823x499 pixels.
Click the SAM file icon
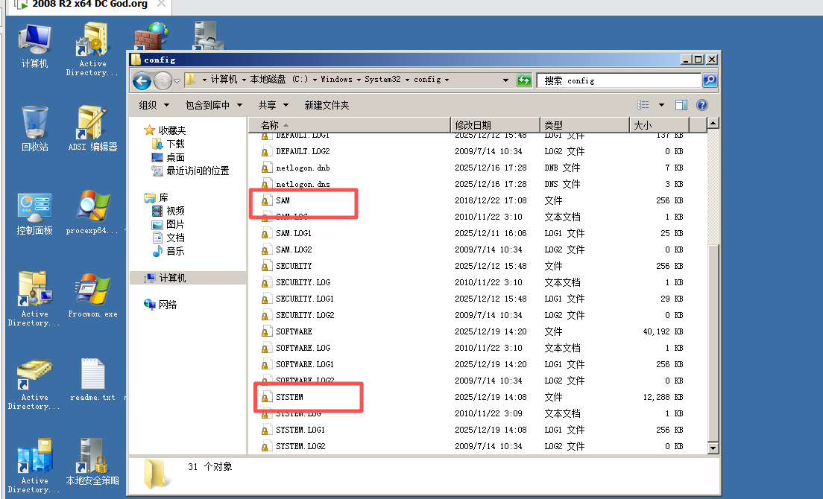[265, 200]
